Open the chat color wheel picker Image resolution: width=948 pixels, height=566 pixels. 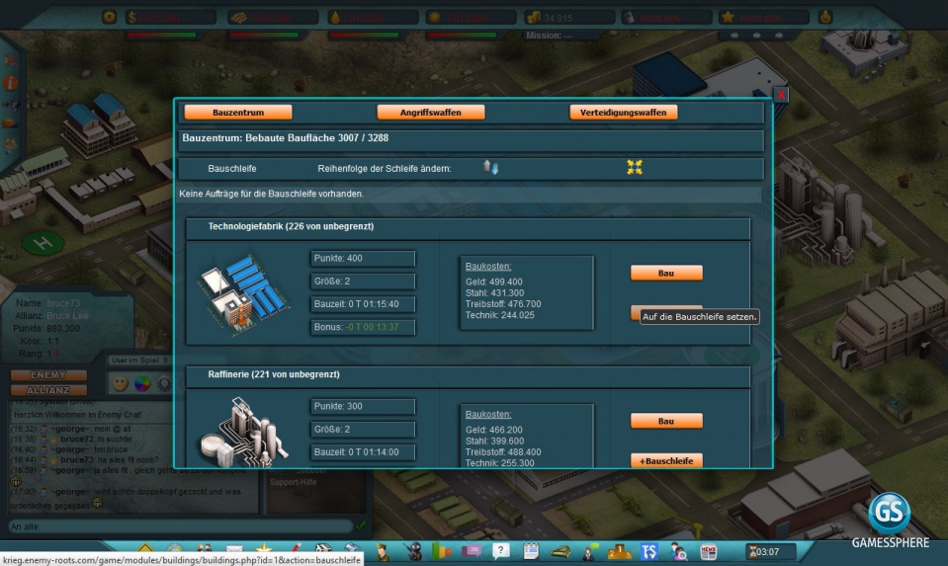142,383
